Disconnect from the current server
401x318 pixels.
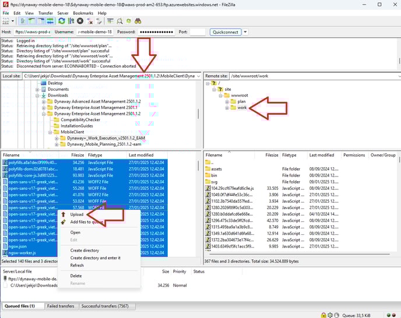[90, 21]
